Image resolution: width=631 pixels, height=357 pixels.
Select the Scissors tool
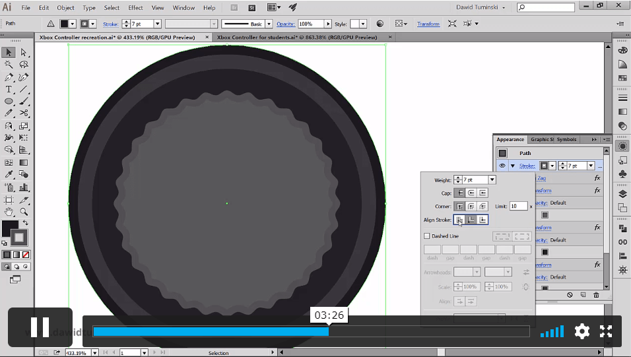coord(23,113)
